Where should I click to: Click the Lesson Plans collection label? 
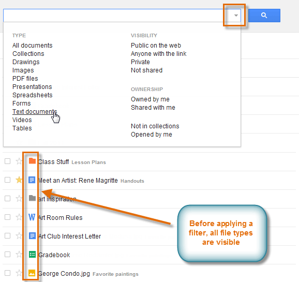pyautogui.click(x=88, y=162)
